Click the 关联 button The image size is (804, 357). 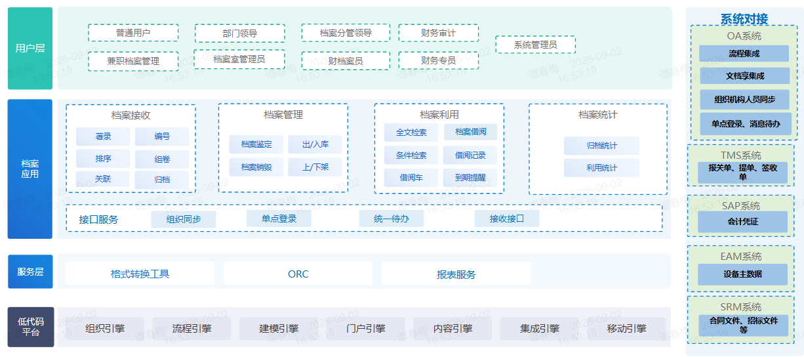[x=103, y=179]
